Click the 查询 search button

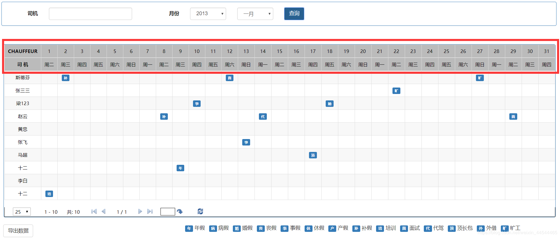[294, 14]
